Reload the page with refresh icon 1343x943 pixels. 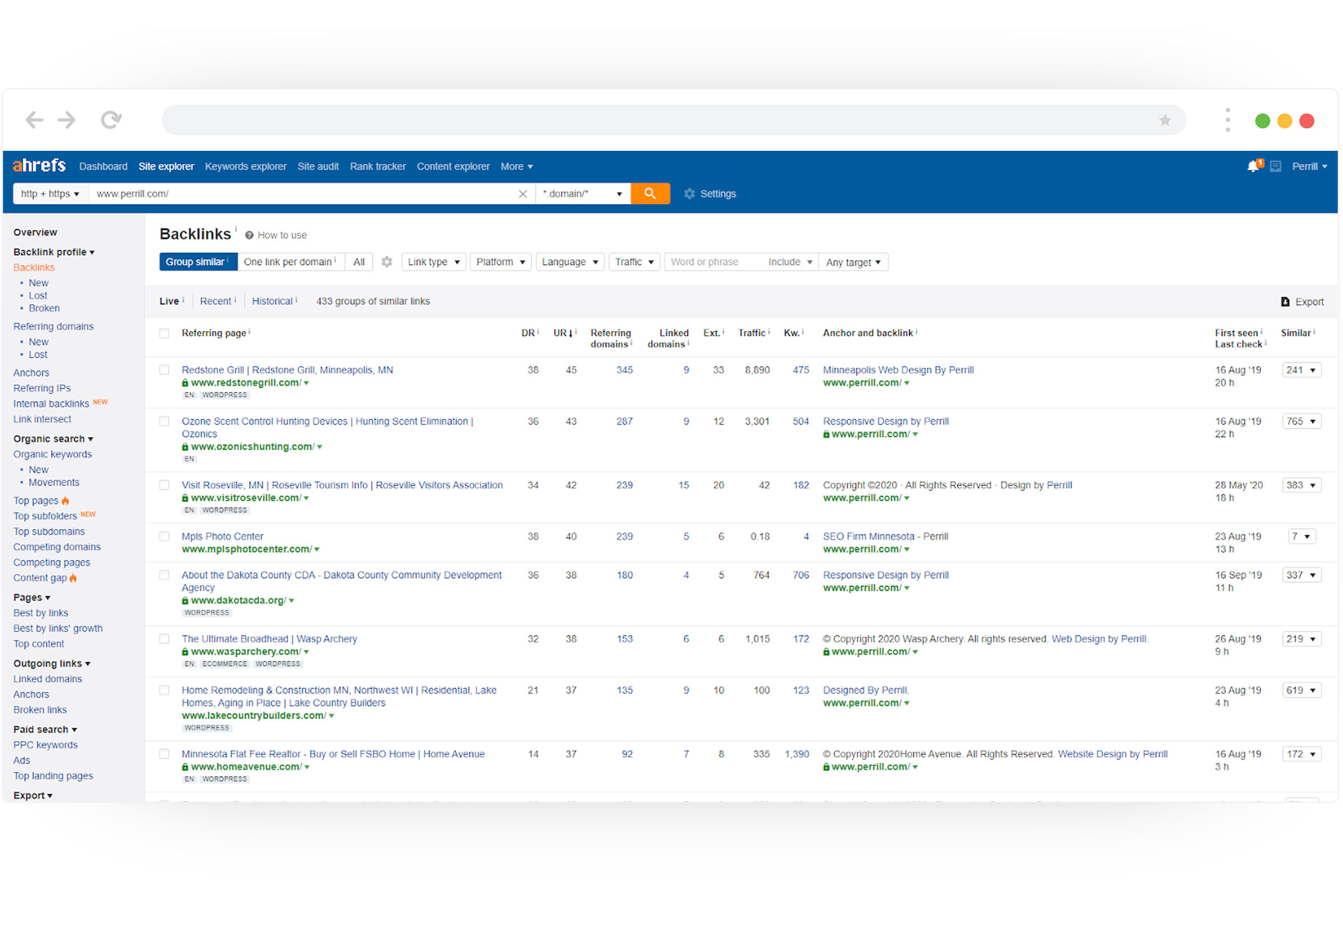coord(111,120)
